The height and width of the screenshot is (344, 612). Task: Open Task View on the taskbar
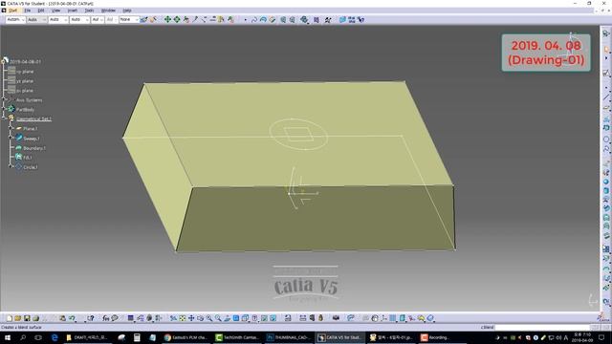pyautogui.click(x=38, y=337)
